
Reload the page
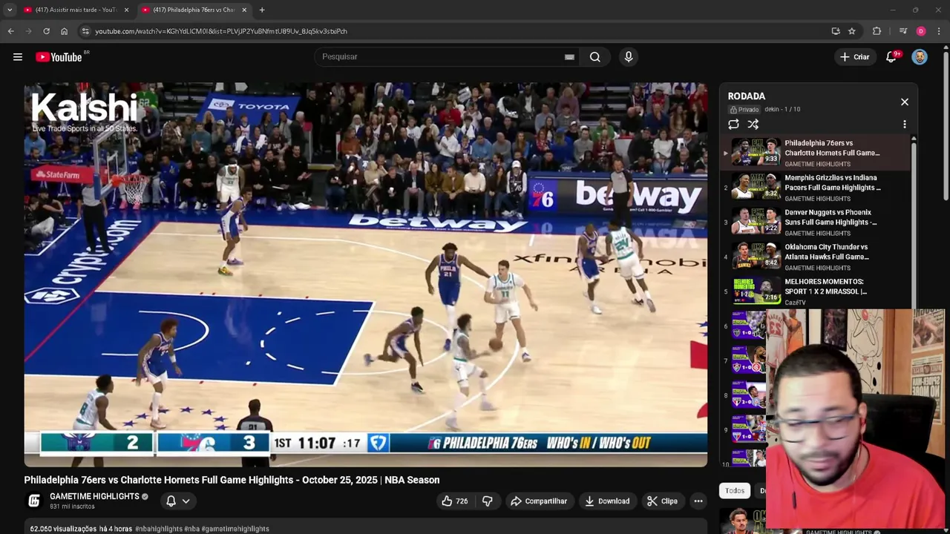[46, 31]
